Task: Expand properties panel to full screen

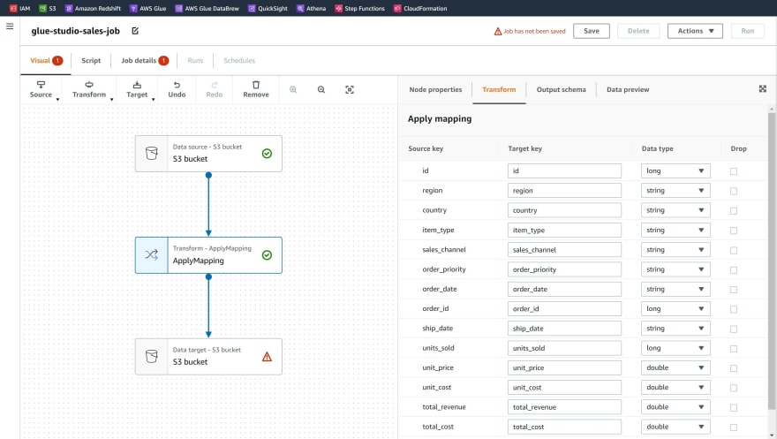Action: click(763, 88)
